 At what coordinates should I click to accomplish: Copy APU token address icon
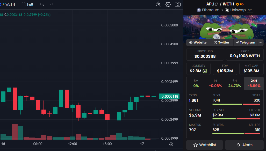coord(217,4)
